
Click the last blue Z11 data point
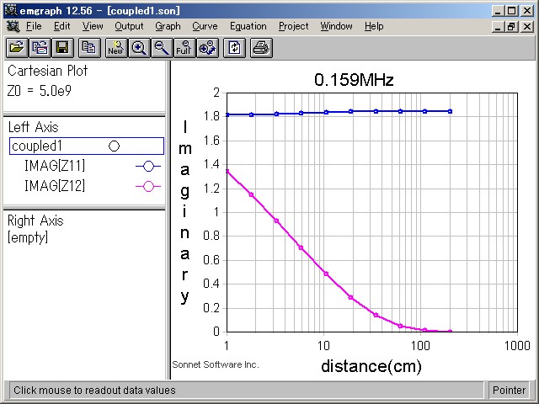[451, 111]
